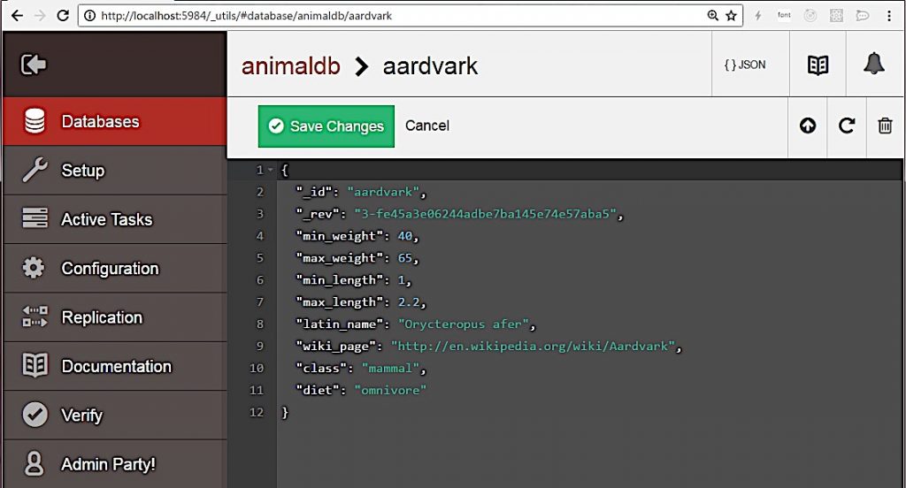
Task: Navigate to animaldb breadcrumb link
Action: [291, 66]
